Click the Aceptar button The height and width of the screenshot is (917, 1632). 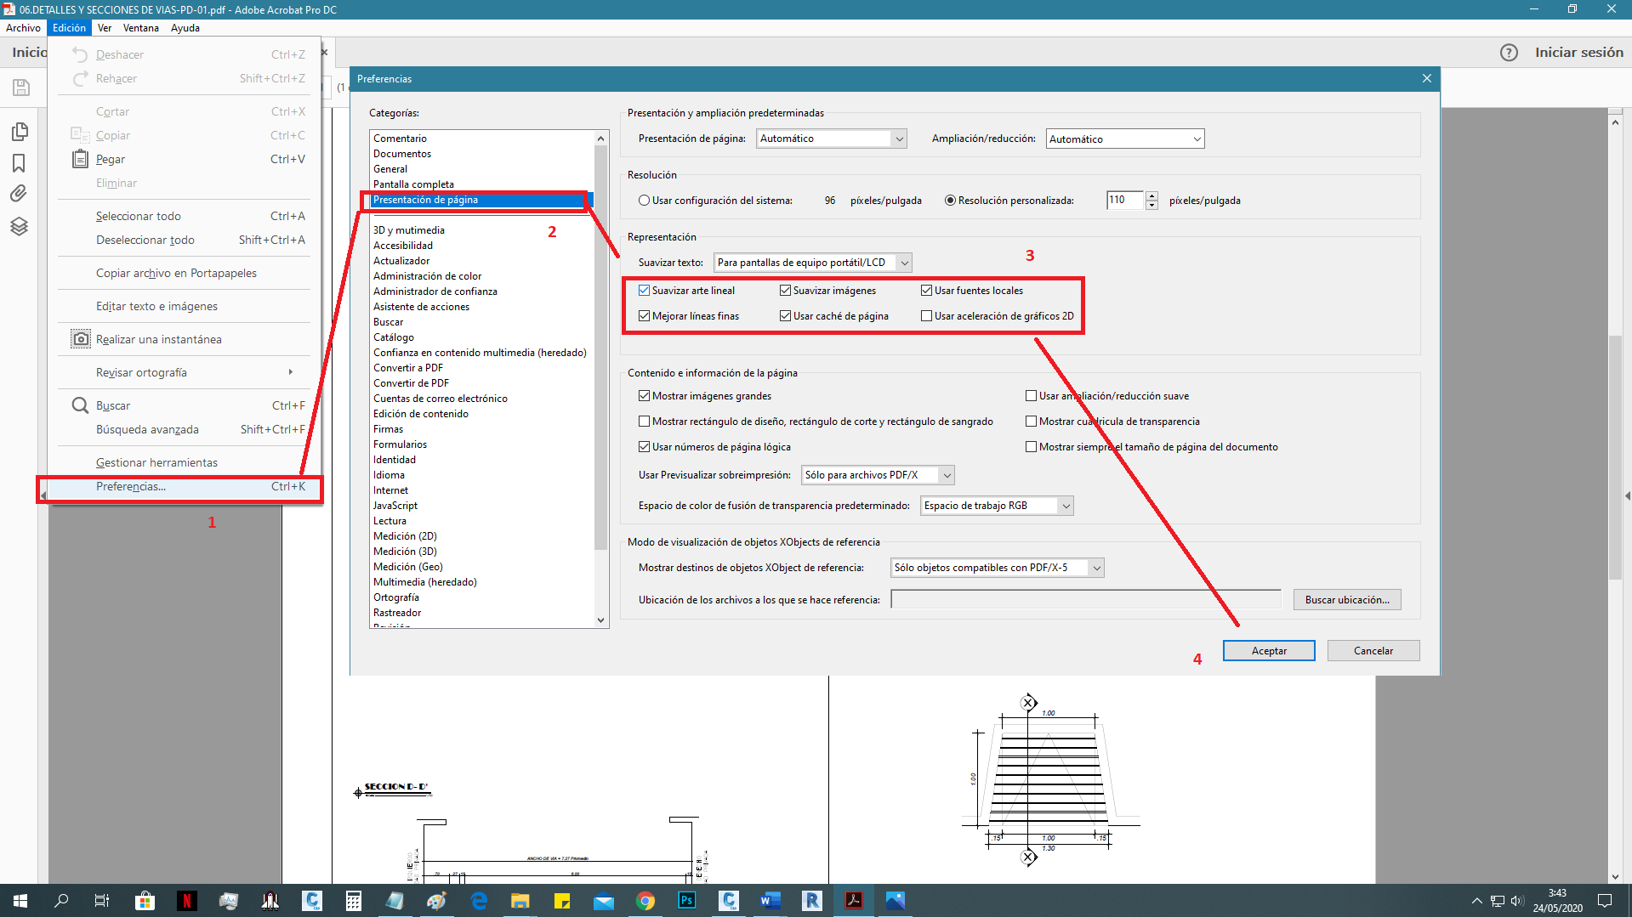point(1268,650)
